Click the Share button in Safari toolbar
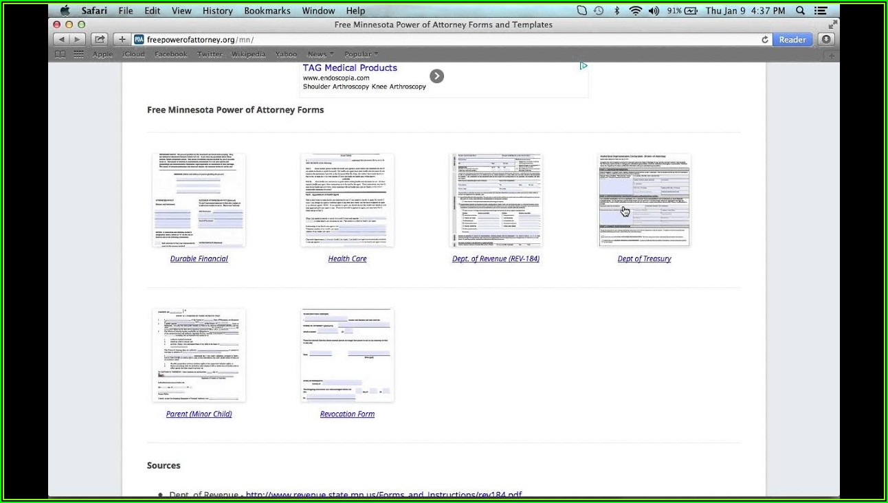This screenshot has width=888, height=503. tap(100, 40)
